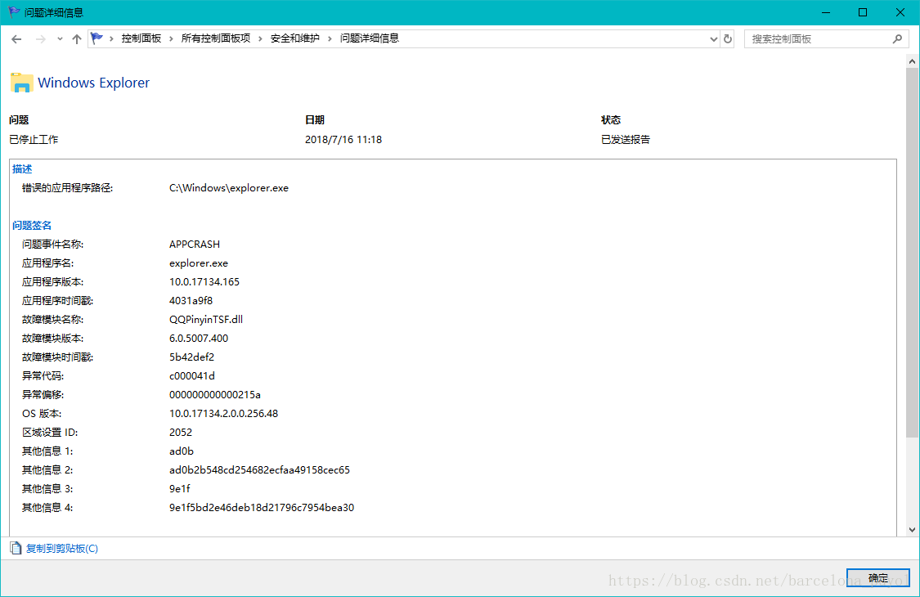The image size is (920, 597).
Task: Select application timestamp 4031a9f8
Action: [x=191, y=301]
